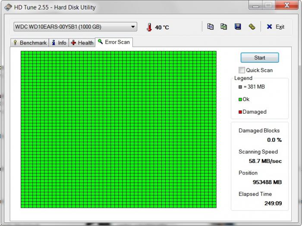Screen dimensions: 302x226
Task: Select the Error Scan tab
Action: coord(114,42)
